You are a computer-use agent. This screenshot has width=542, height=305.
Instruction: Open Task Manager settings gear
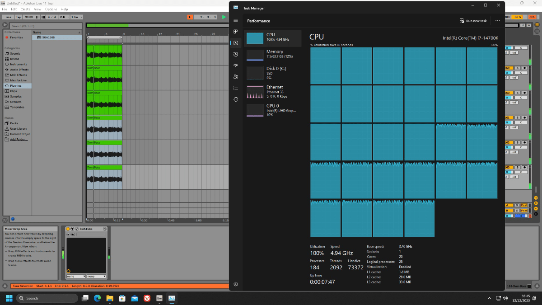[235, 284]
